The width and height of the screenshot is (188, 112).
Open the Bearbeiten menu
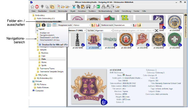point(42,11)
